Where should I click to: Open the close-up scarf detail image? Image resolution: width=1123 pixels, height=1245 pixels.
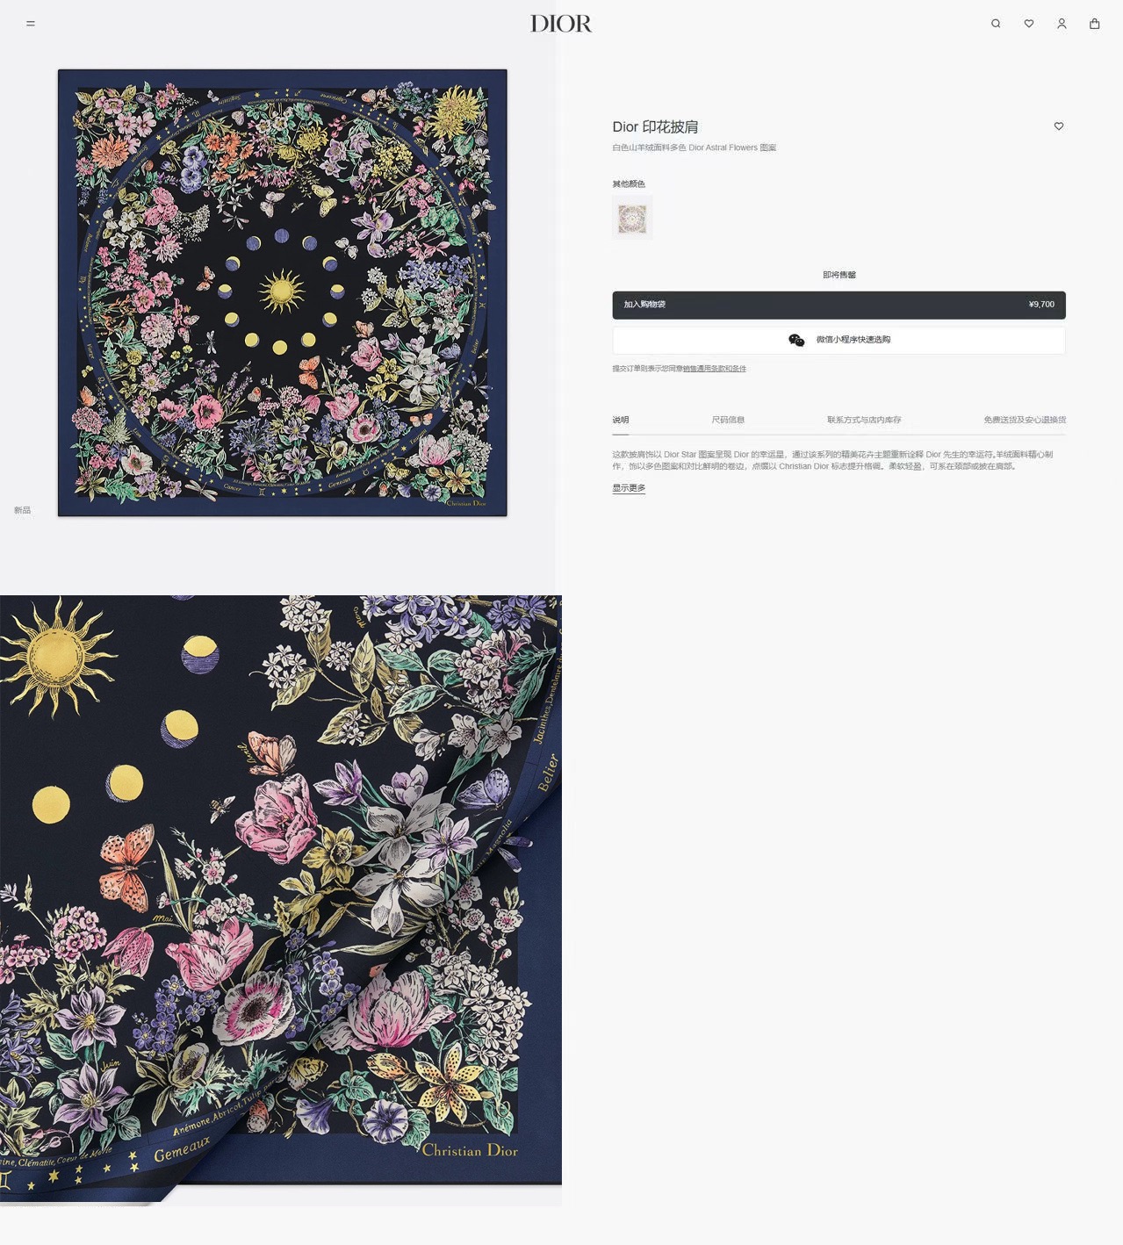pyautogui.click(x=281, y=900)
